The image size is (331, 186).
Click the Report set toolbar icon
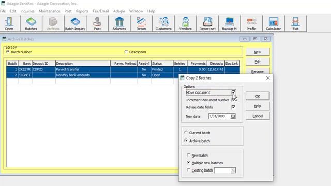pos(207,24)
